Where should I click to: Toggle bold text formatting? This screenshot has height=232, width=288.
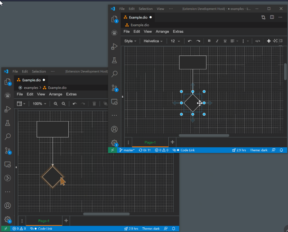click(209, 41)
